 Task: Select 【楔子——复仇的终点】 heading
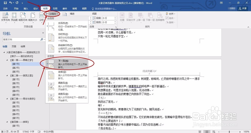[x=21, y=56]
